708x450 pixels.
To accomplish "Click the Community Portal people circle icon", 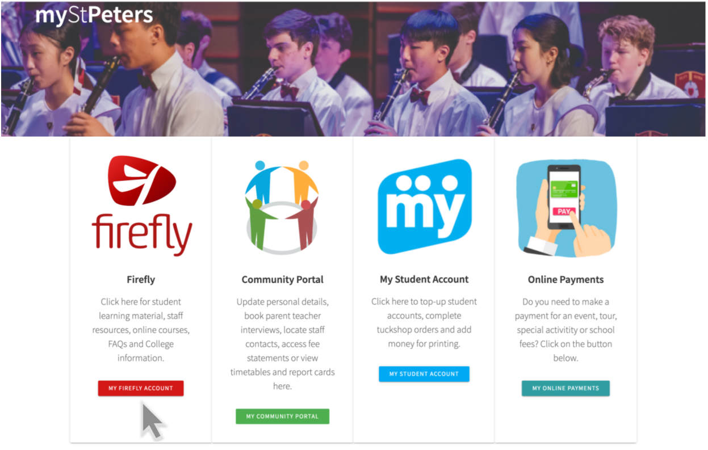I will click(282, 205).
